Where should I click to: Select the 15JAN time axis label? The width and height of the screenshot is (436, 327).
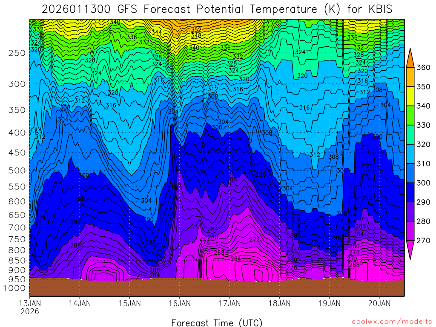point(130,303)
